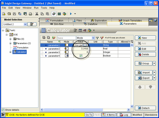This screenshot has width=159, height=118.
Task: Click the Name filter input field
Action: (66, 38)
